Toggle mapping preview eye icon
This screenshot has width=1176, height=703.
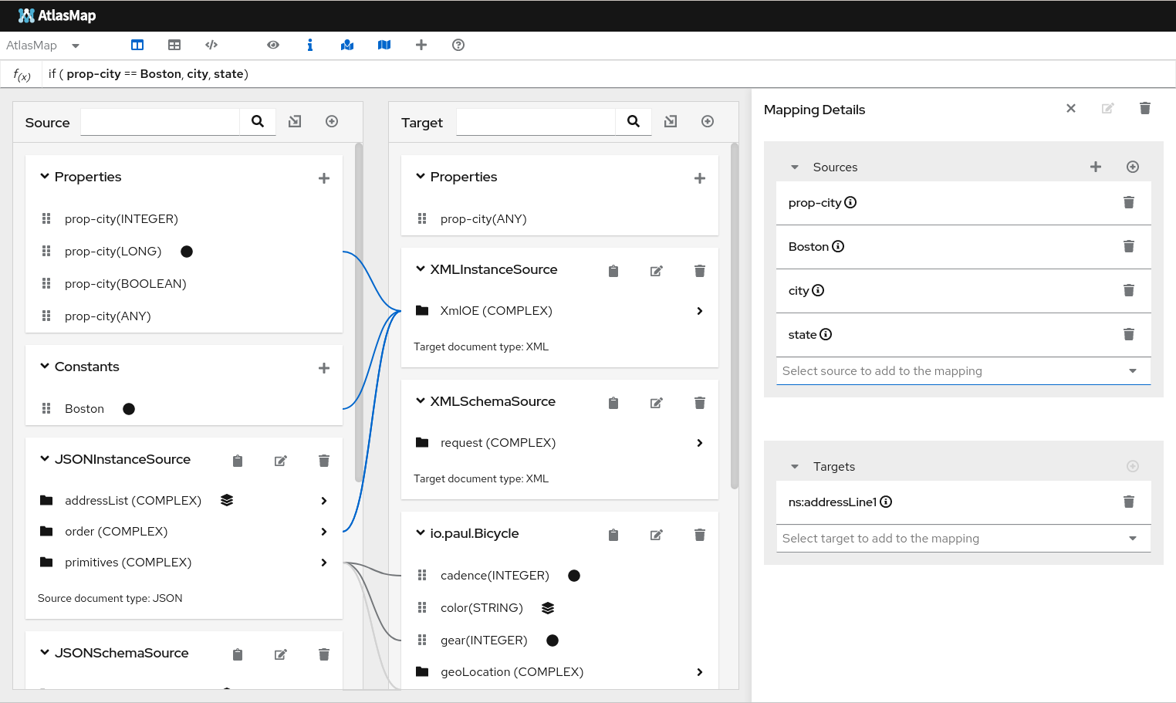[273, 45]
